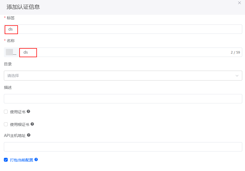Click the blue 打包当前配置 label text

click(21, 160)
